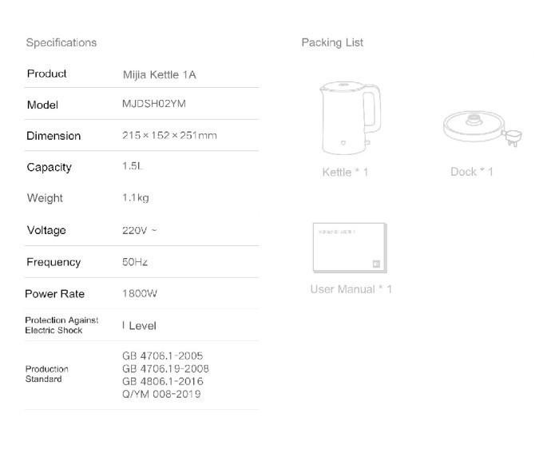Click the model number MJDSH02YM
The width and height of the screenshot is (559, 461).
[154, 104]
